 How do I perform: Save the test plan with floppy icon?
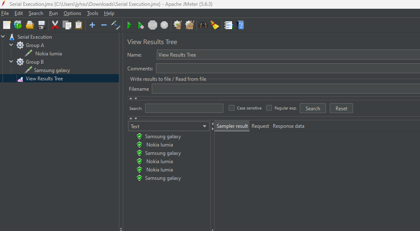42,25
